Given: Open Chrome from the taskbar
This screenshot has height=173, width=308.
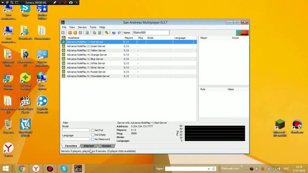Looking at the screenshot, I should (22, 169).
